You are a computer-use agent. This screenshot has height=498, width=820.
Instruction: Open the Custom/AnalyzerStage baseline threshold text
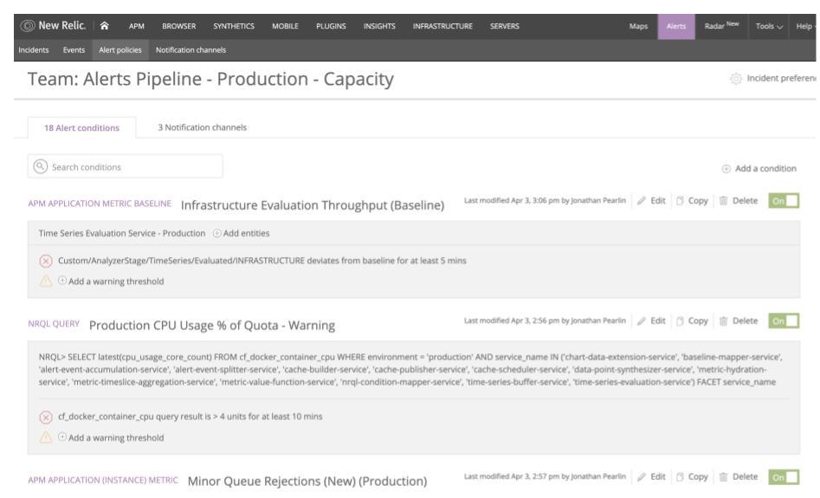pyautogui.click(x=262, y=261)
